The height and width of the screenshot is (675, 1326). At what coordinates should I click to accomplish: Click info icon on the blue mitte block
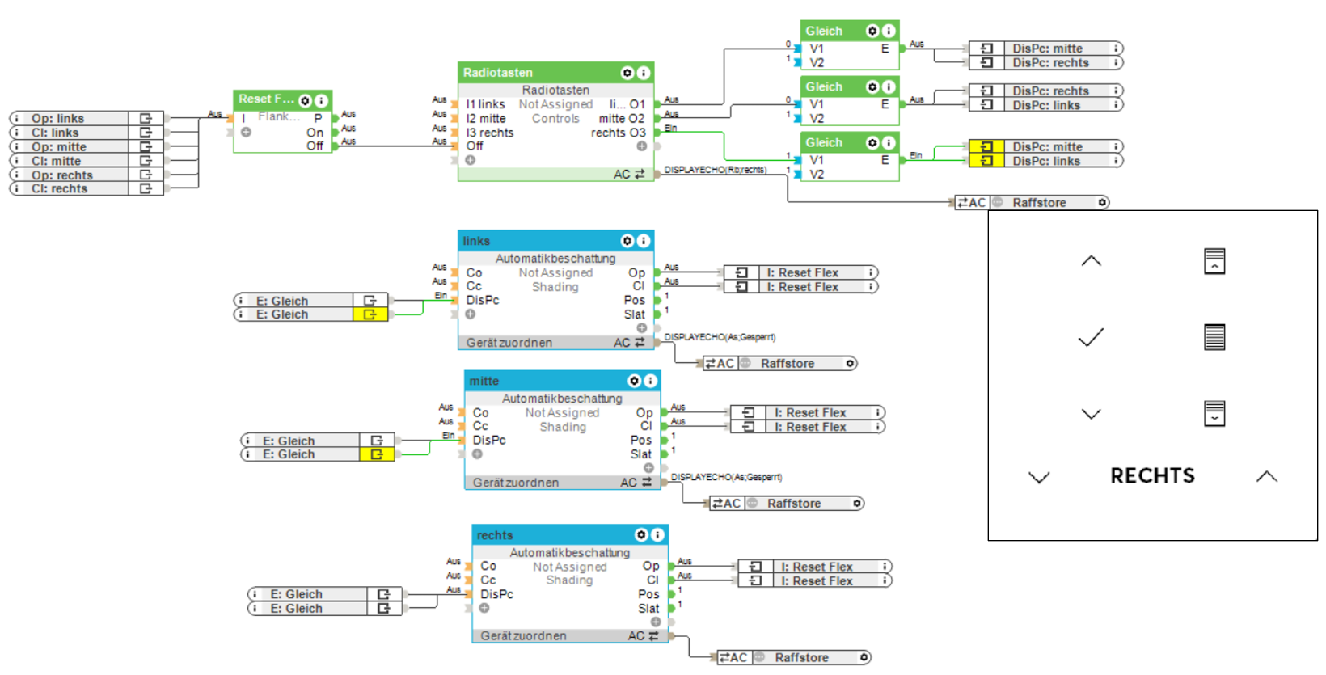click(x=650, y=381)
